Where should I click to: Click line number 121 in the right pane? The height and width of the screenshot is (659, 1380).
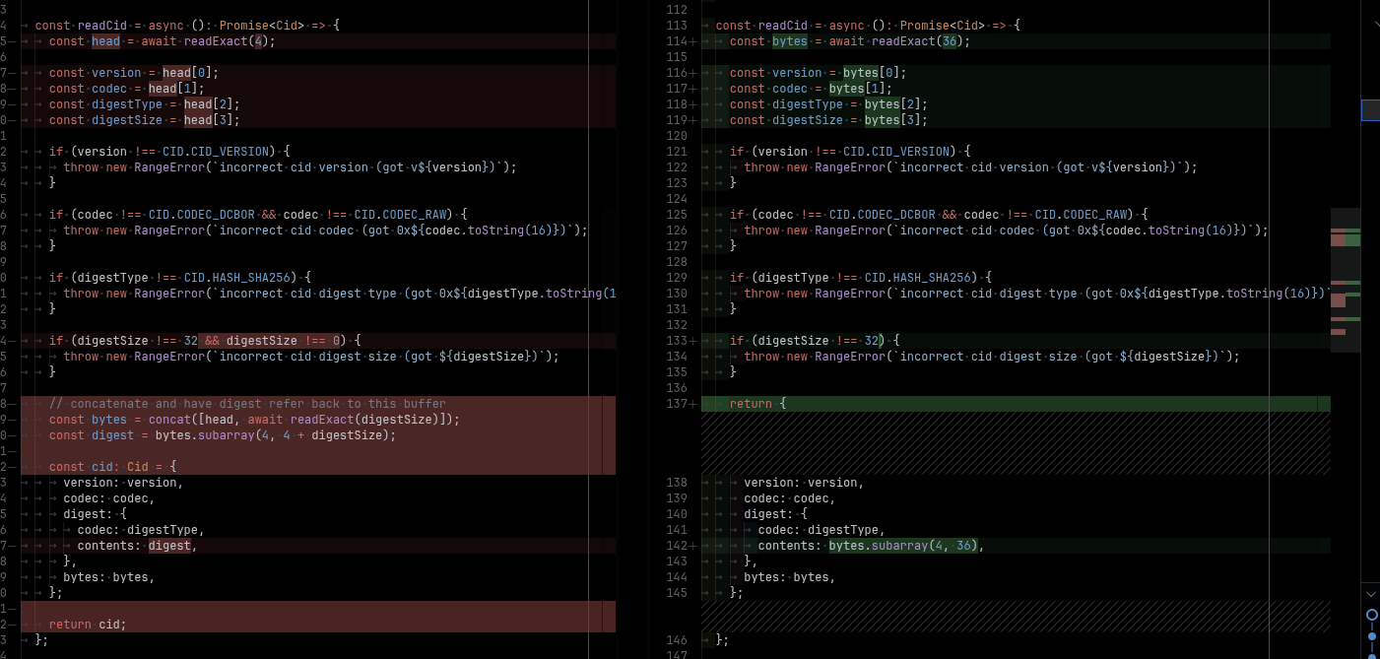[x=676, y=152]
